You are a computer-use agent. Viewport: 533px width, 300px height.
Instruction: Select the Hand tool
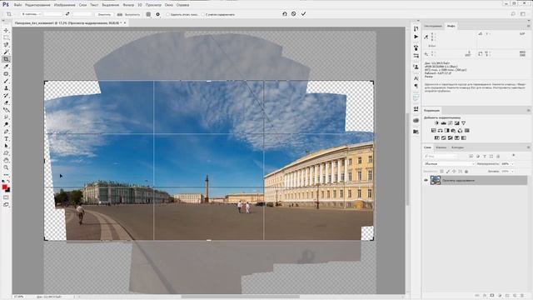(x=6, y=160)
